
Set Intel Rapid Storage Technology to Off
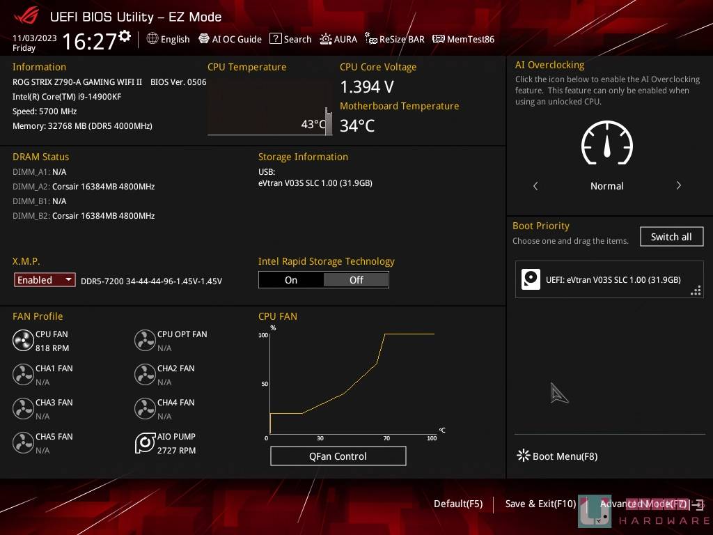pyautogui.click(x=356, y=280)
